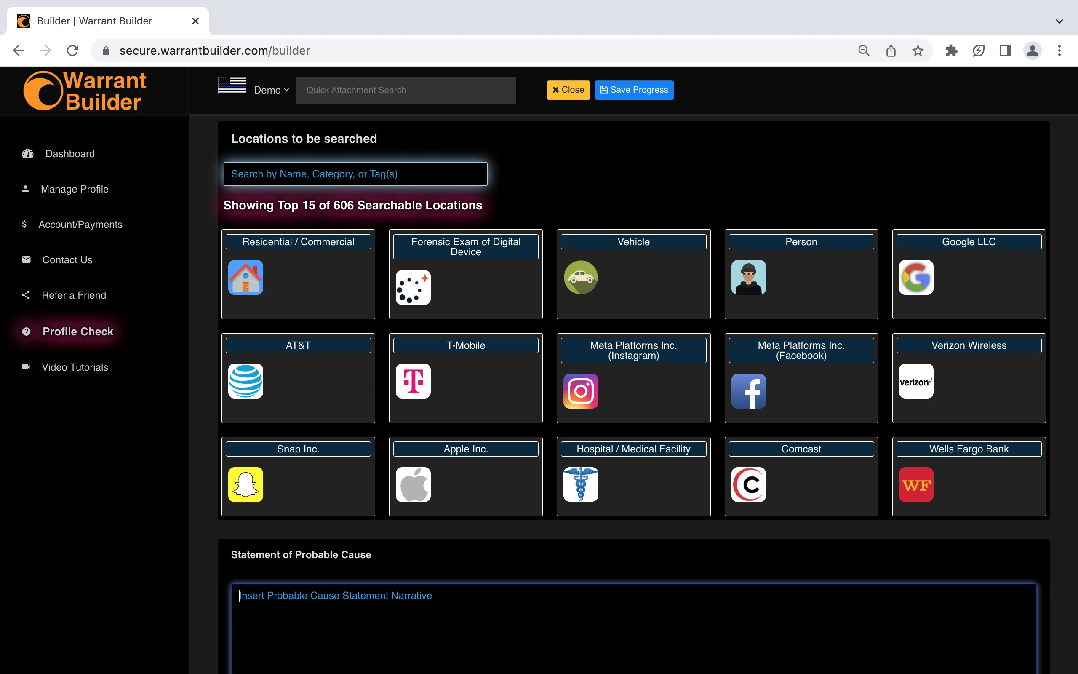Click Search by Name, Category, or Tag(s) field

click(355, 174)
